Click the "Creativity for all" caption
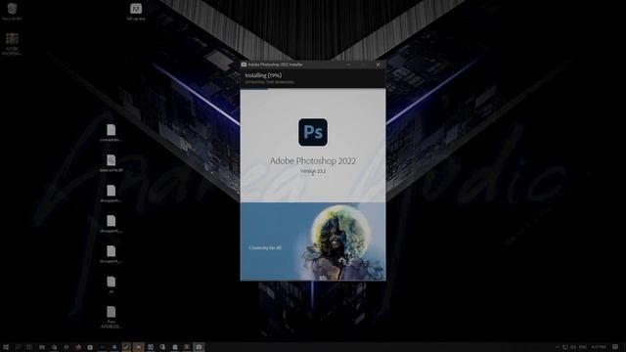 pyautogui.click(x=265, y=247)
